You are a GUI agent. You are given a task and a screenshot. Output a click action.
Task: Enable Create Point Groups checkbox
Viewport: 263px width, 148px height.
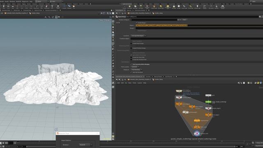pyautogui.click(x=131, y=44)
